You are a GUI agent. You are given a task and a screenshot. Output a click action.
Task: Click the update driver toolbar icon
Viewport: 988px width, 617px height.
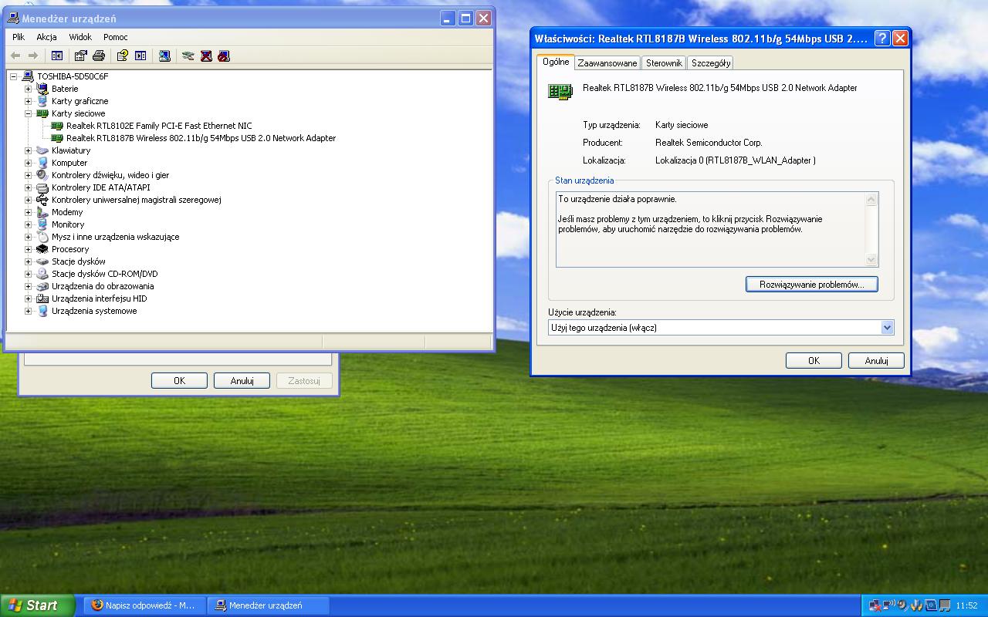[x=188, y=56]
